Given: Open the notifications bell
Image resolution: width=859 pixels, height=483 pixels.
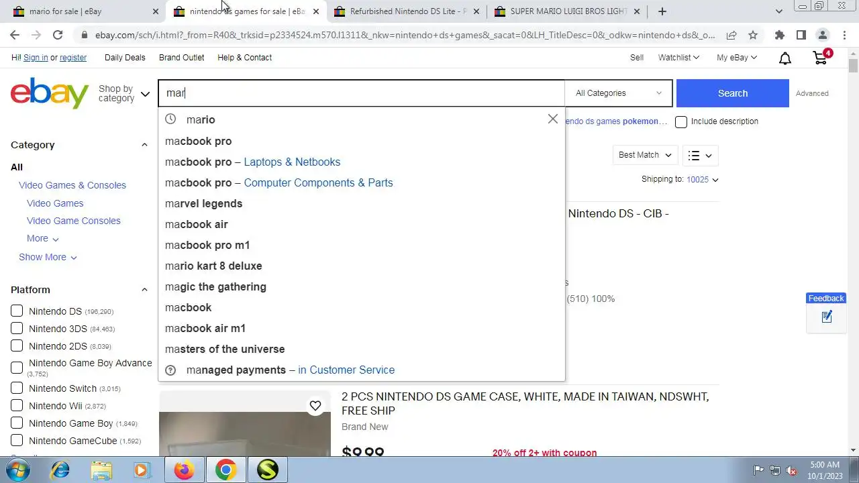Looking at the screenshot, I should coord(785,58).
